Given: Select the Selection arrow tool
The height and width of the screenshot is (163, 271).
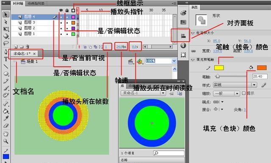Looking at the screenshot, I should tap(6, 14).
